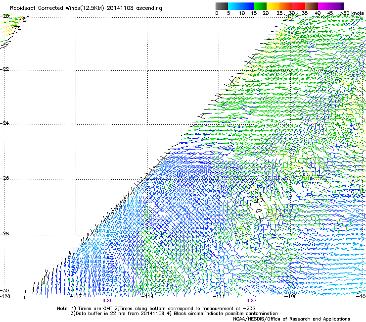This screenshot has height=322, width=366.
Task: Click the '>50 knots' legend label
Action: coord(352,13)
